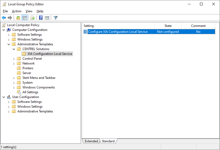This screenshot has height=150, width=220.
Task: Expand Administrative Templates under User Configuration
Action: point(9,111)
